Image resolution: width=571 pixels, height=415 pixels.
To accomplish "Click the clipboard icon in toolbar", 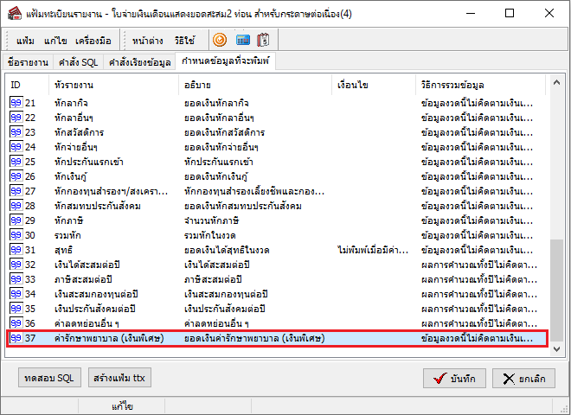I will (x=264, y=40).
